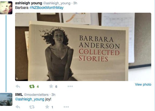This screenshot has width=155, height=111.
Task: Open the 3h timestamp on Barbara tweet
Action: pos(75,3)
